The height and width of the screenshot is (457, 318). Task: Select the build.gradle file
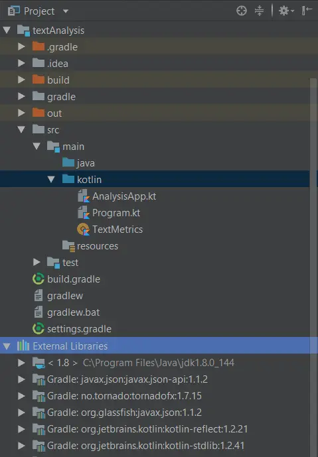click(74, 279)
